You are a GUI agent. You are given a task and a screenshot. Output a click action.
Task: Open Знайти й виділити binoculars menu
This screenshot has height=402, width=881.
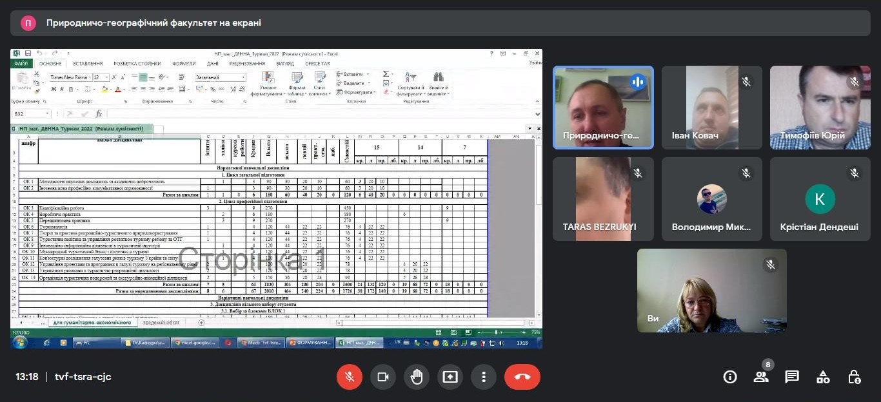[439, 84]
